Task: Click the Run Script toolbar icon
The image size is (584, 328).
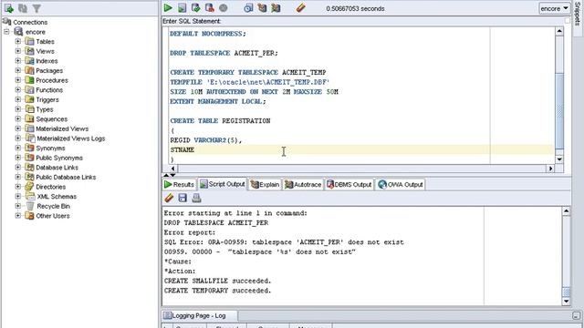Action: pyautogui.click(x=182, y=8)
